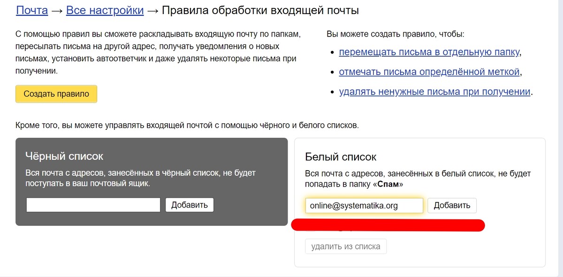Click the "Почта" breadcrumb link

click(32, 10)
